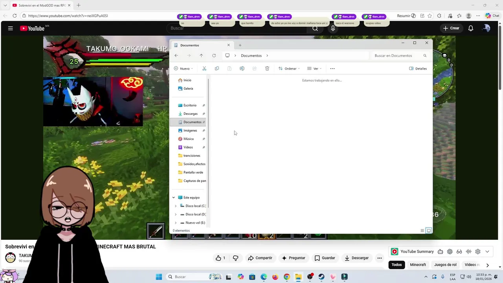Close the Documentos tab in File Explorer
503x283 pixels.
228,45
